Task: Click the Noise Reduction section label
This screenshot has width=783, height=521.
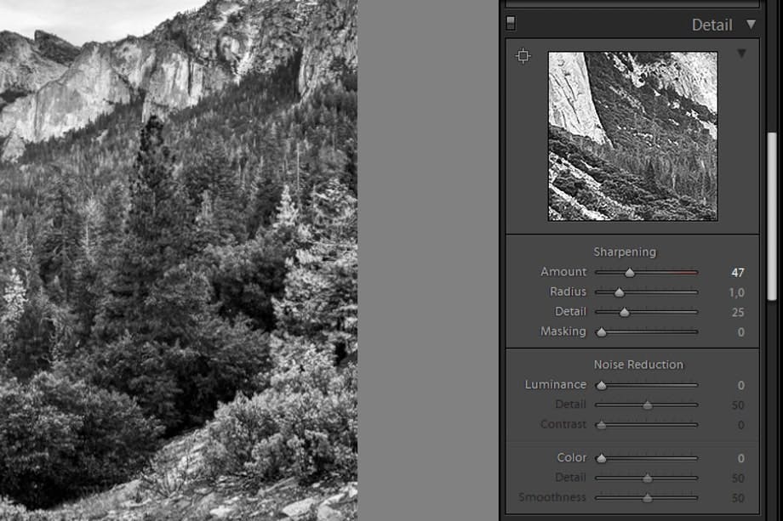Action: 638,365
